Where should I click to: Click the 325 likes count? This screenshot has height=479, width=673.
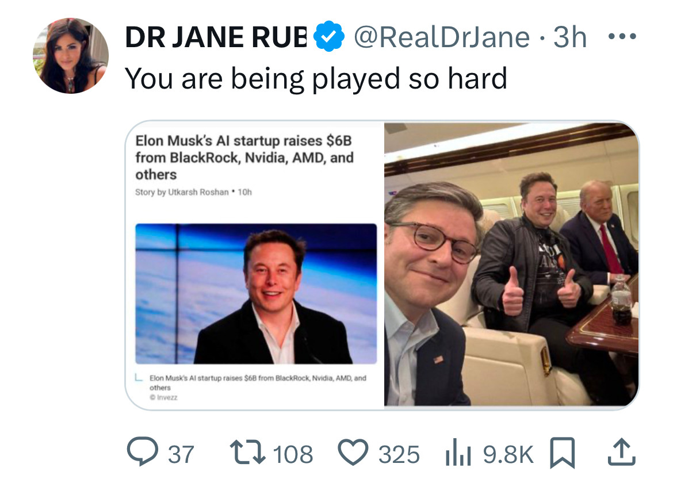tap(399, 454)
